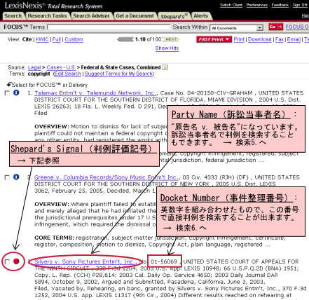
Task: Click the previous page arrow before 1-10
Action: tap(125, 39)
